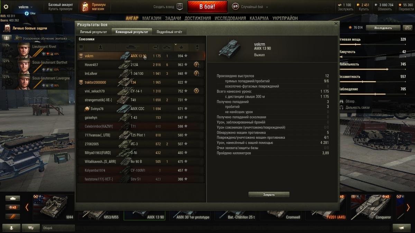This screenshot has width=415, height=233.
Task: Open the Подробный отчёт tab
Action: (169, 32)
